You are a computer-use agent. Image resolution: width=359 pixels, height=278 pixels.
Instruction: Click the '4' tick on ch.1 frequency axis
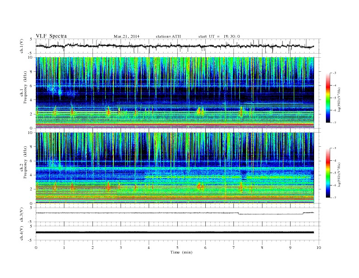tap(32, 100)
